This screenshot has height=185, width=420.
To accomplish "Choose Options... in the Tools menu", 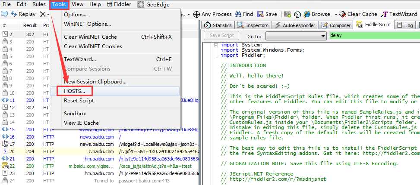I will 115,15.
